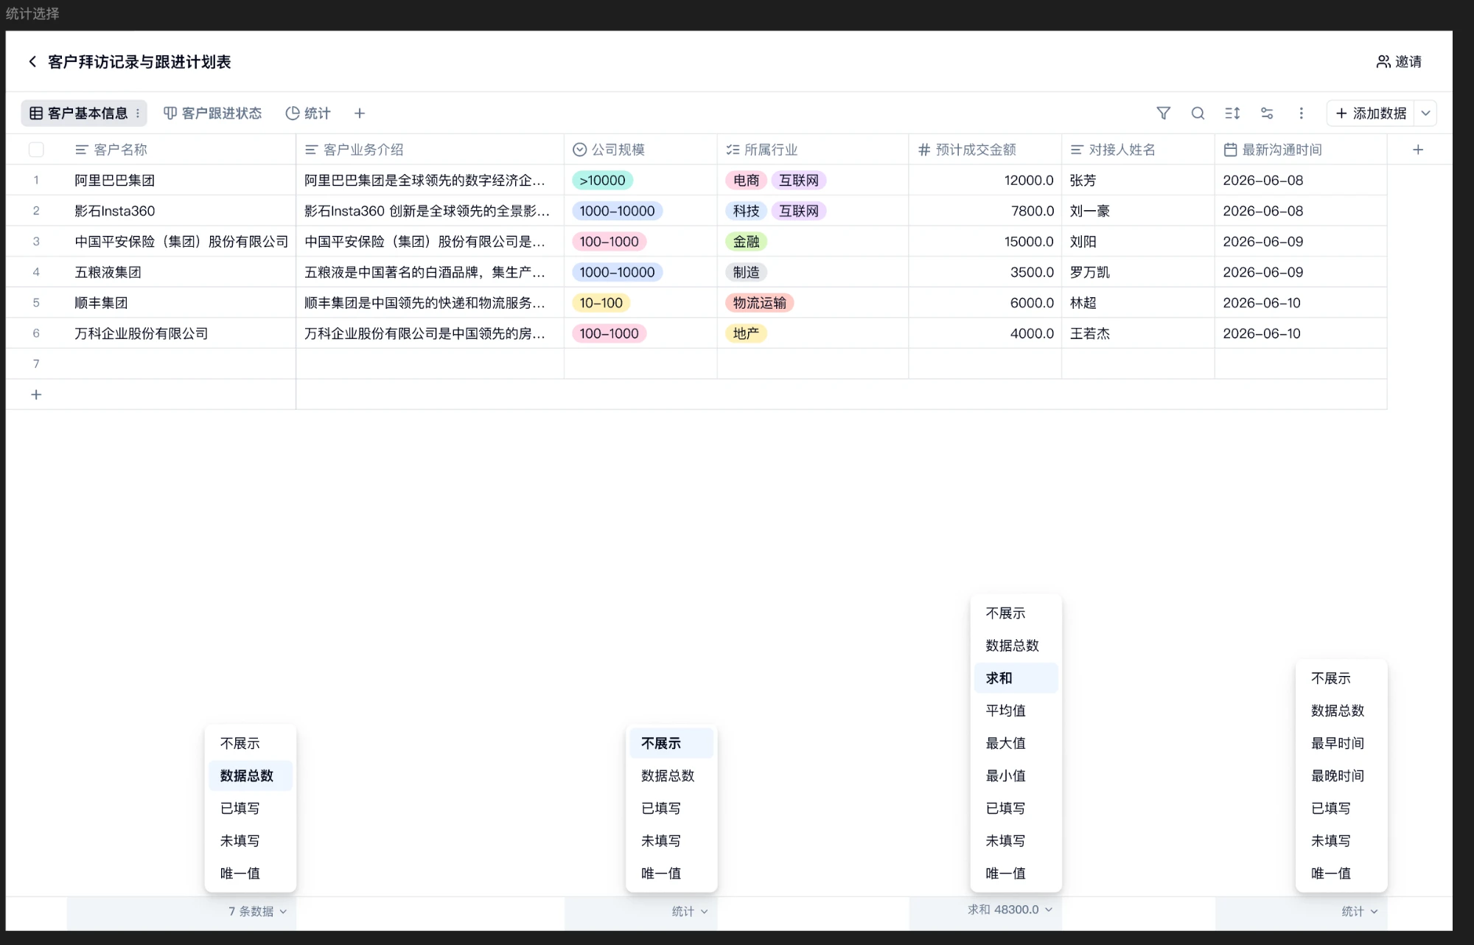
Task: Select 求和 in the amount statistics menu
Action: pos(1016,678)
